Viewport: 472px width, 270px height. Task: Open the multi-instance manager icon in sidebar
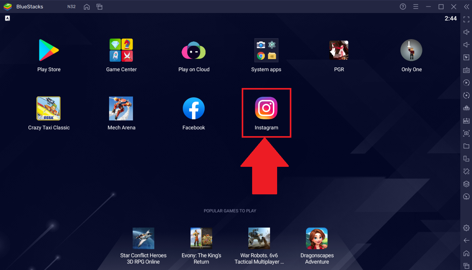[466, 108]
